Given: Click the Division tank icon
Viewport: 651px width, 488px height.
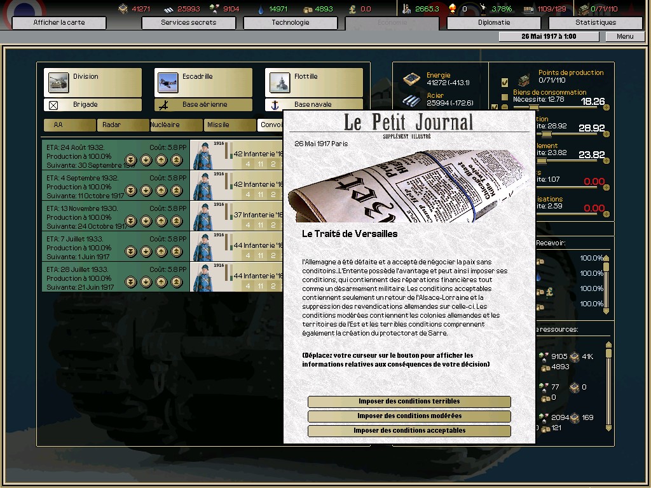Looking at the screenshot, I should tap(58, 82).
